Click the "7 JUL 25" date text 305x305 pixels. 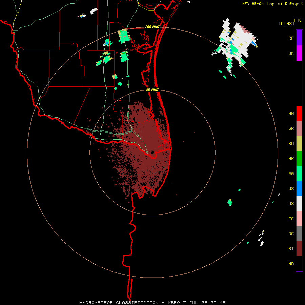pos(195,303)
